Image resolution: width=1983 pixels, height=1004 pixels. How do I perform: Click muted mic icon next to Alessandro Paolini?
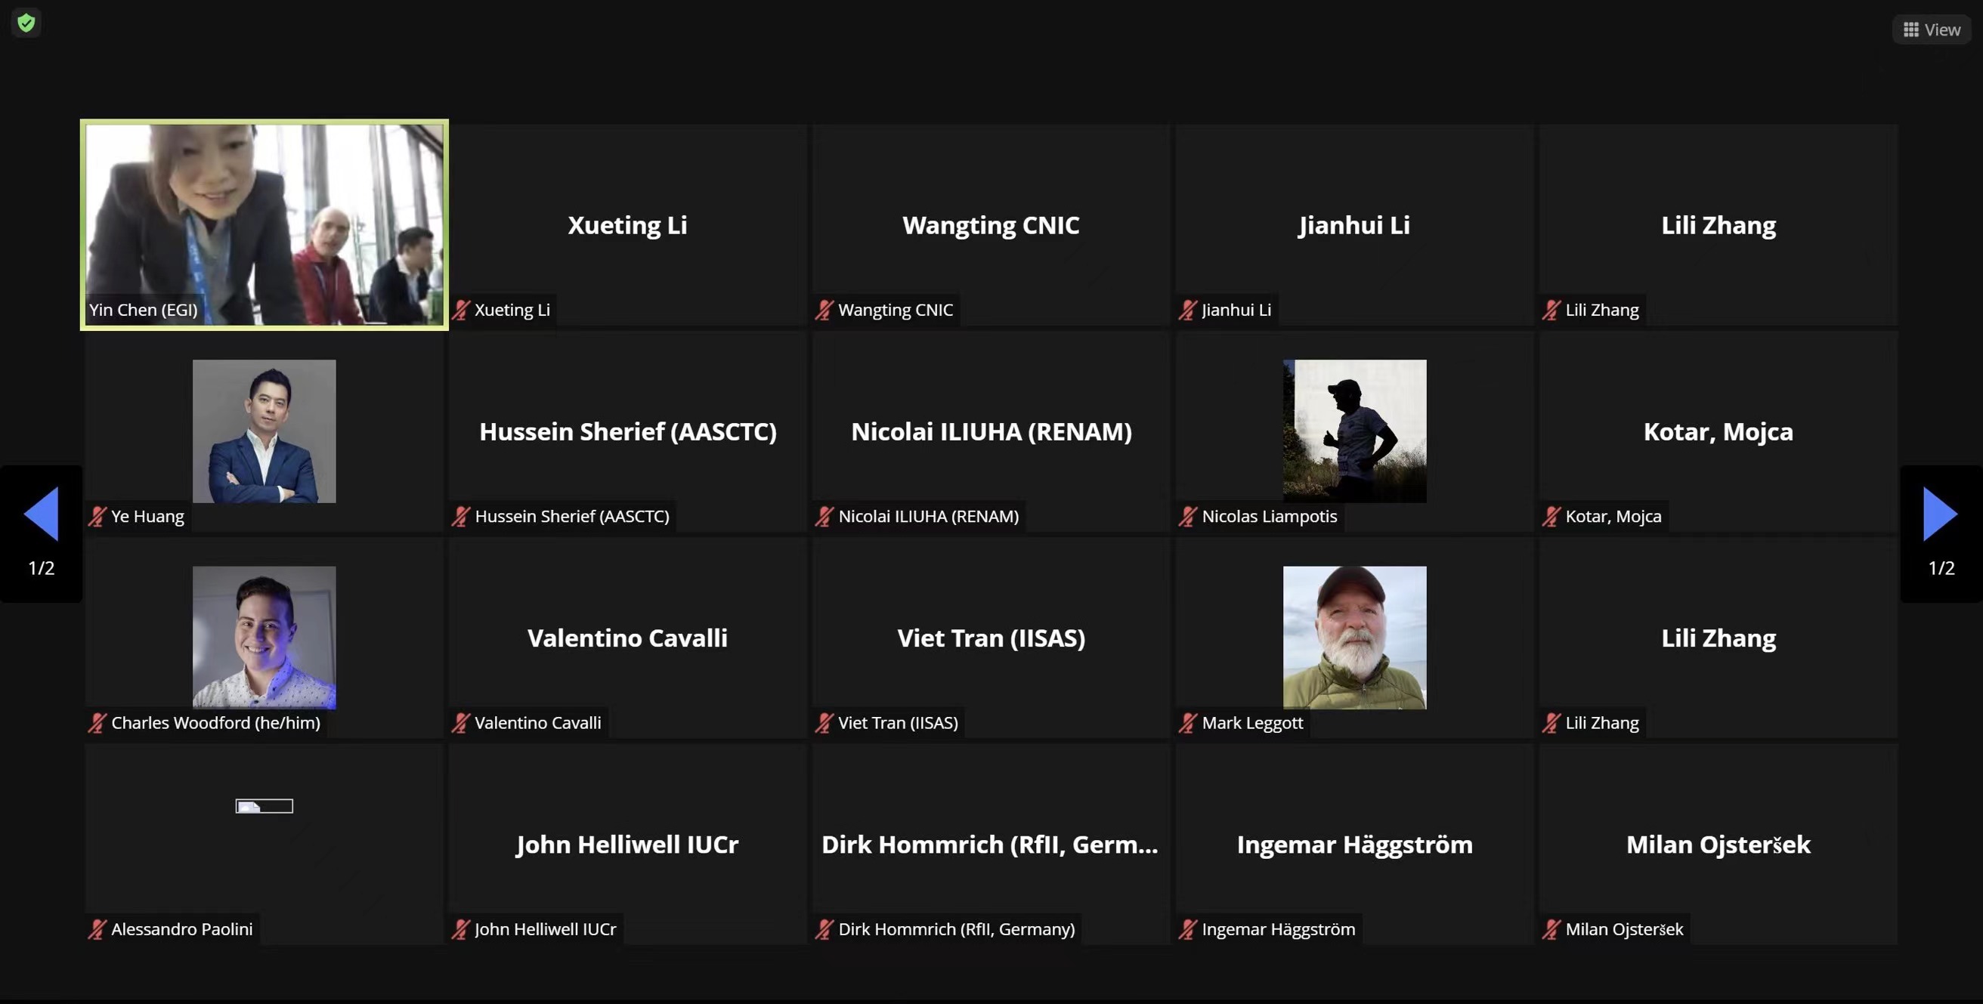[x=97, y=929]
